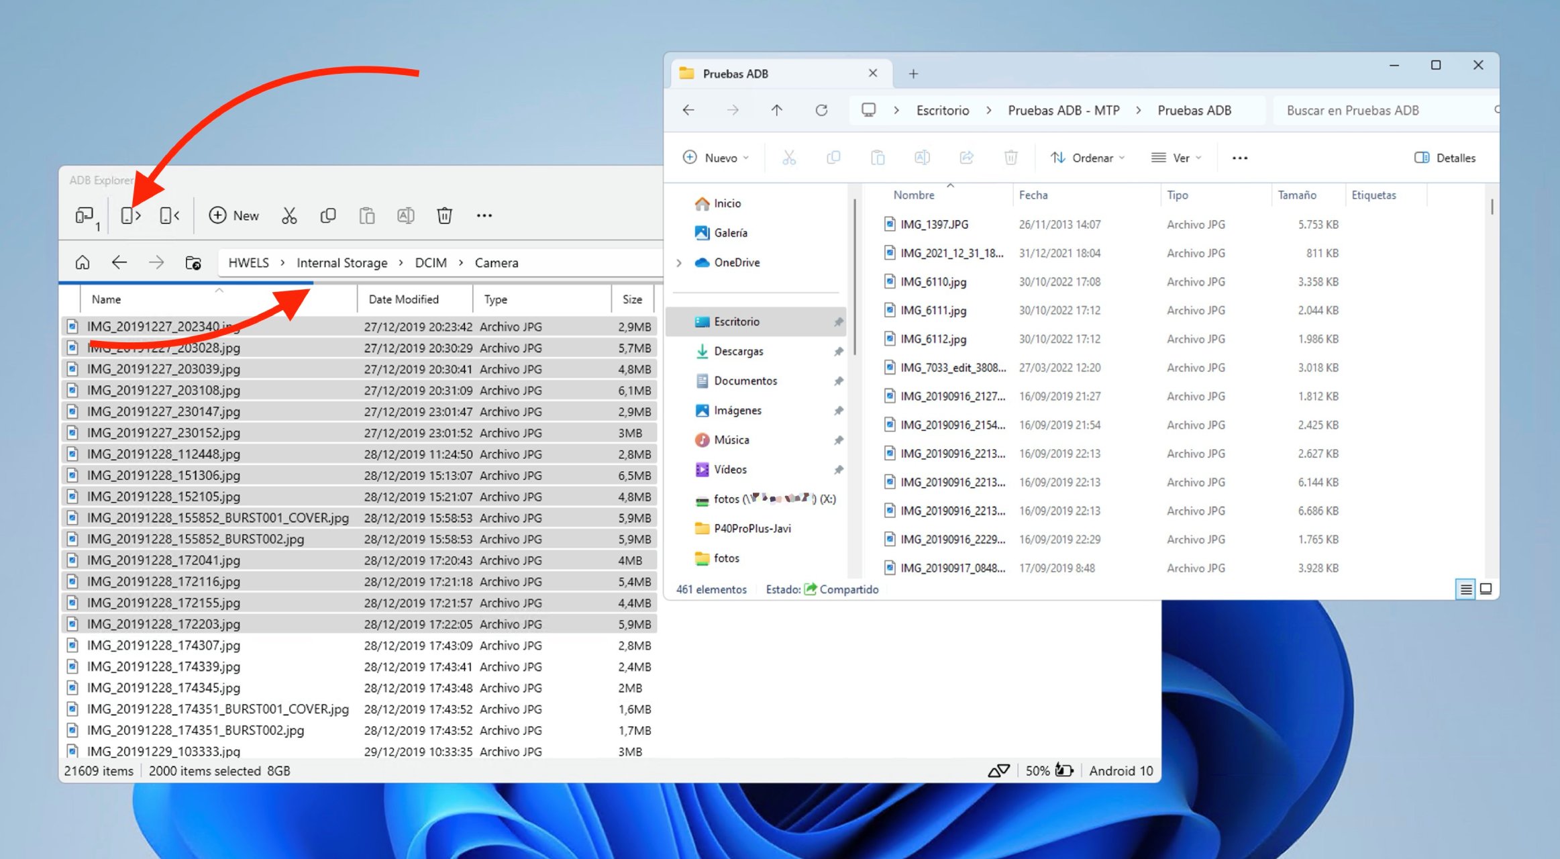The image size is (1560, 859).
Task: Click DCIM in the breadcrumb path
Action: pos(431,262)
